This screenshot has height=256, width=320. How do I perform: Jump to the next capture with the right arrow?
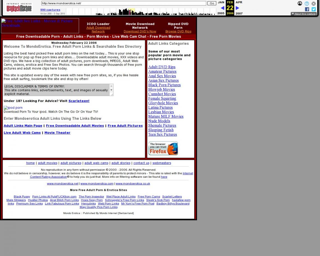237,8
